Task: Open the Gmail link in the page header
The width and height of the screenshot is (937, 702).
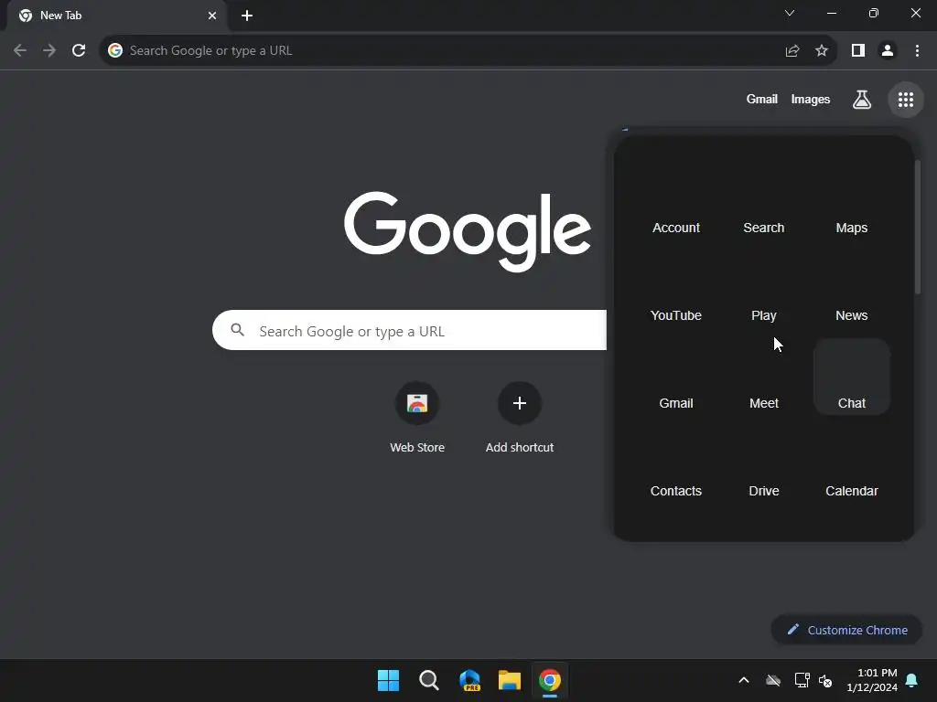Action: click(x=762, y=99)
